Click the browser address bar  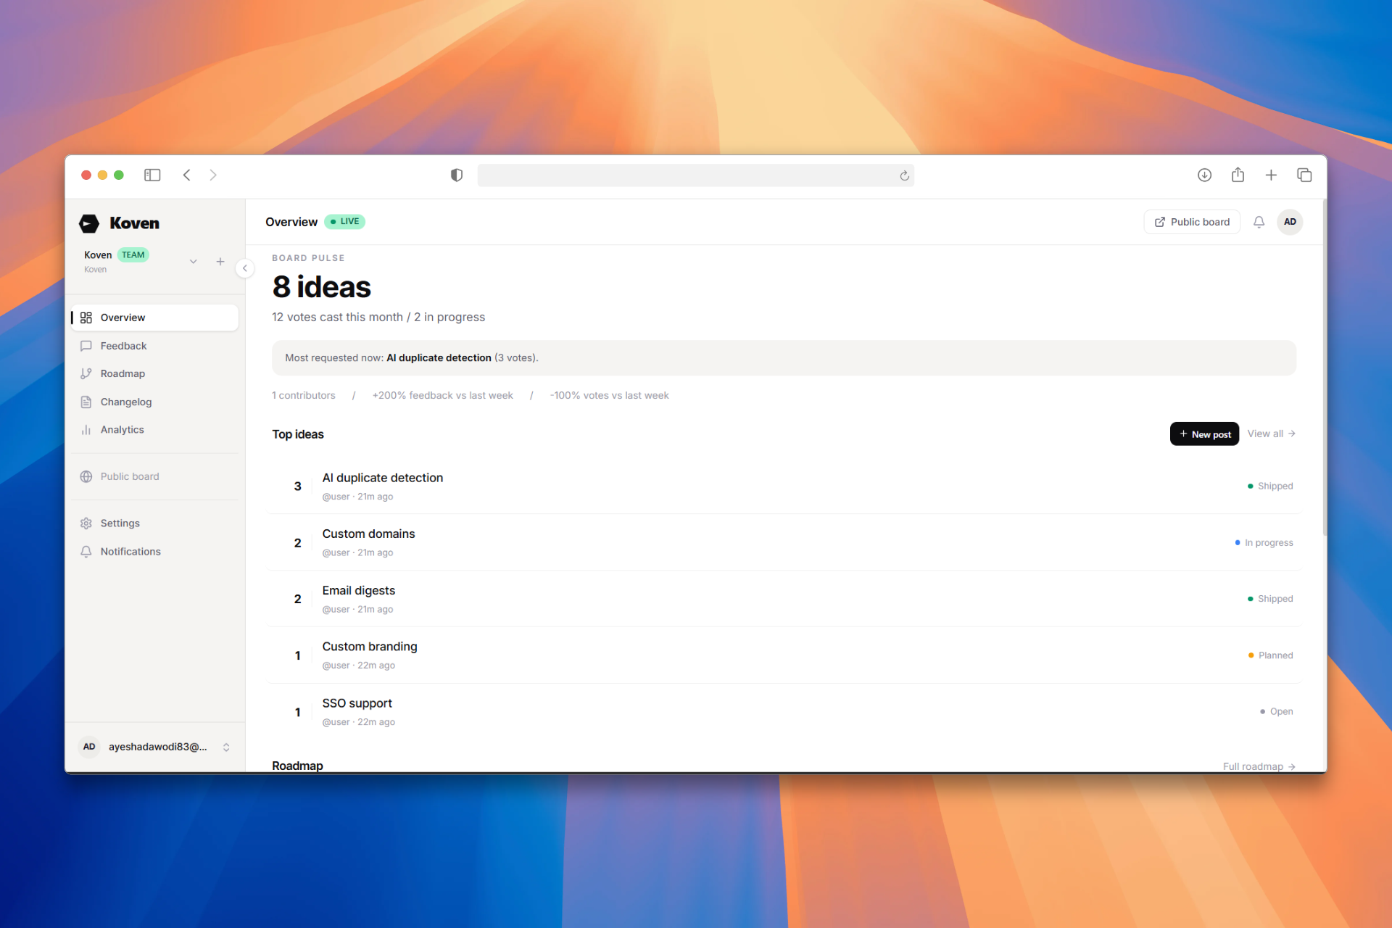click(695, 175)
